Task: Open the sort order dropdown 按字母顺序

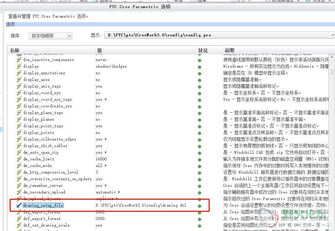Action: click(50, 36)
